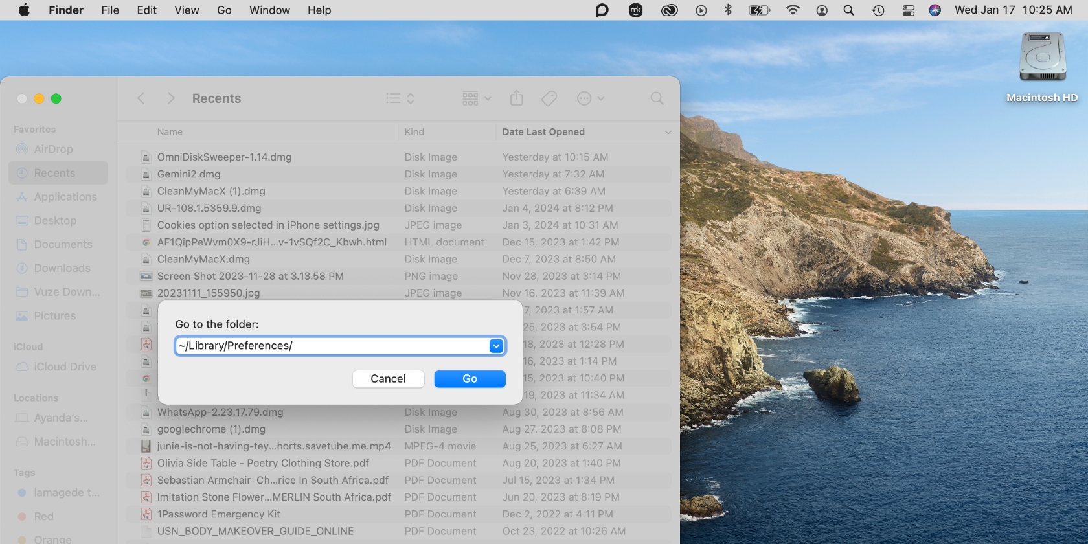
Task: Open the group-by options dropdown
Action: (477, 98)
